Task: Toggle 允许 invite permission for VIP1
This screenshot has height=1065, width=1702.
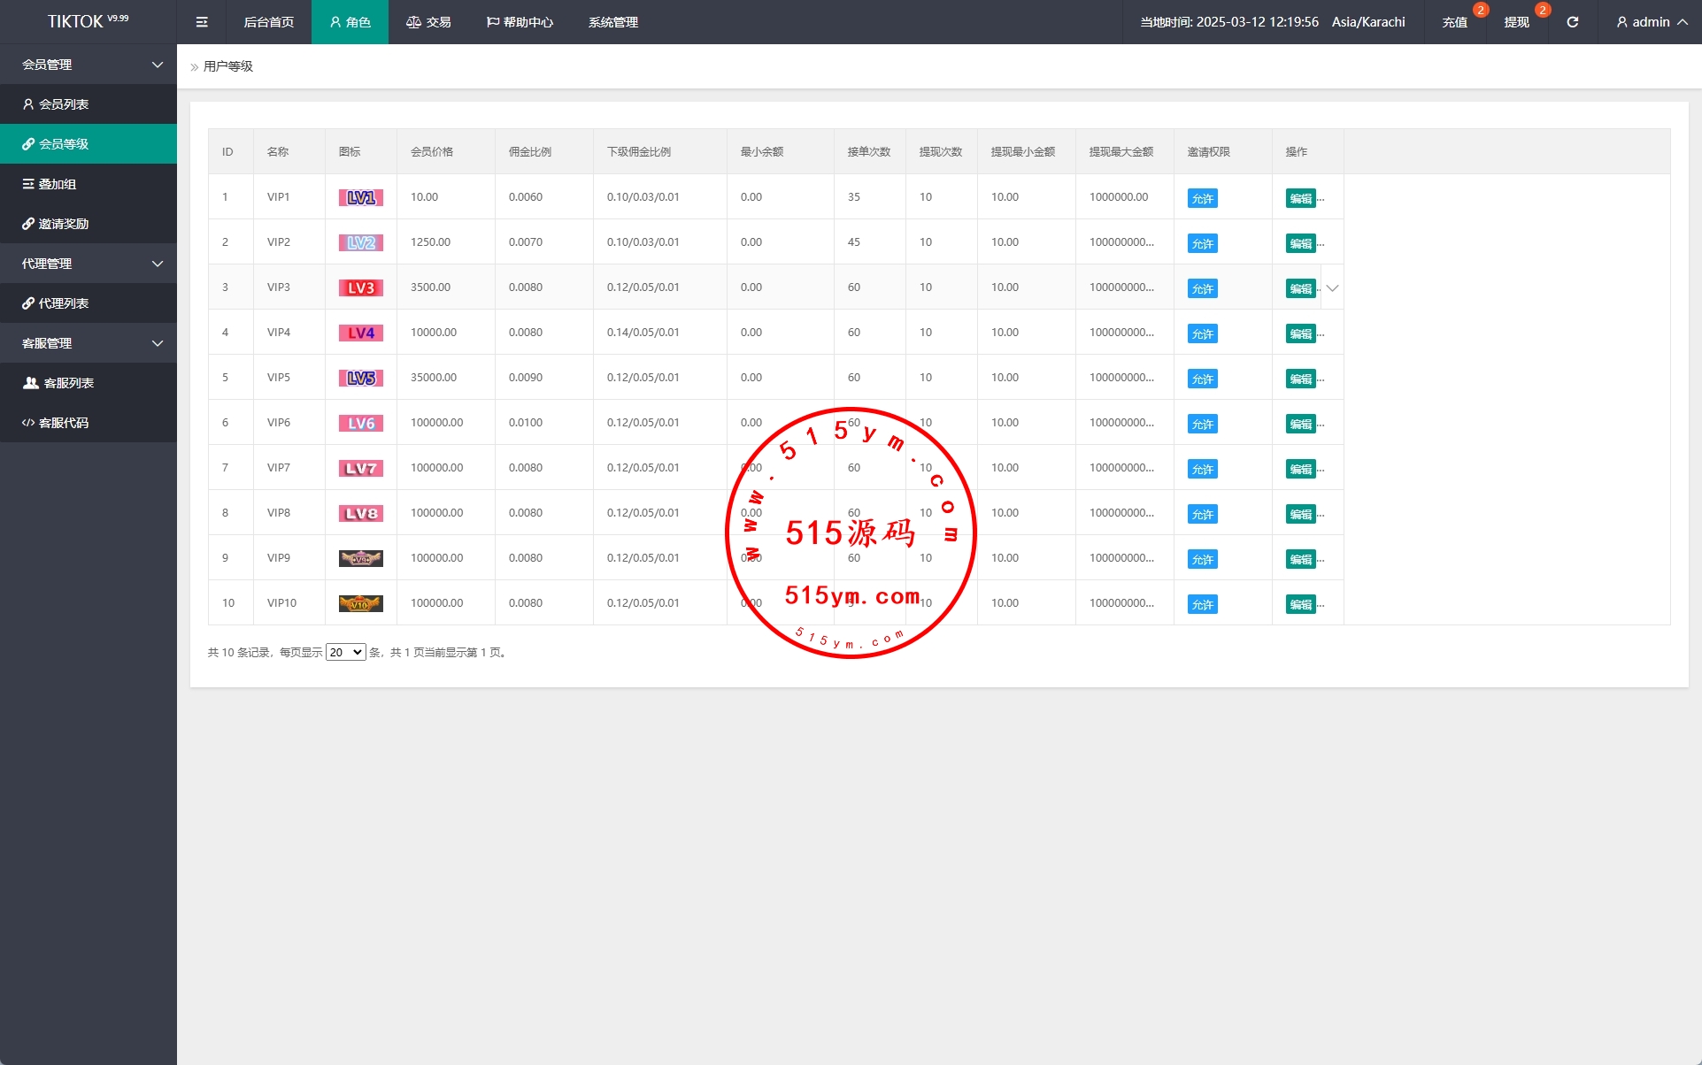Action: coord(1202,198)
